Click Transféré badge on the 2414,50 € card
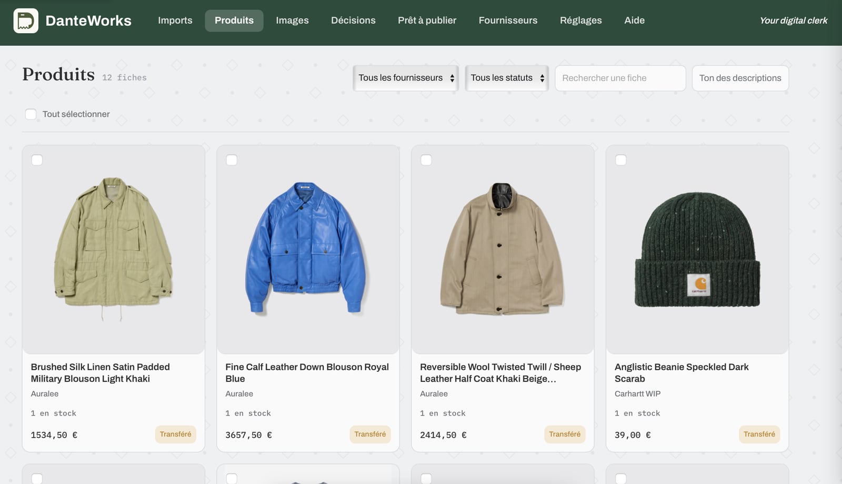The image size is (842, 484). point(565,435)
